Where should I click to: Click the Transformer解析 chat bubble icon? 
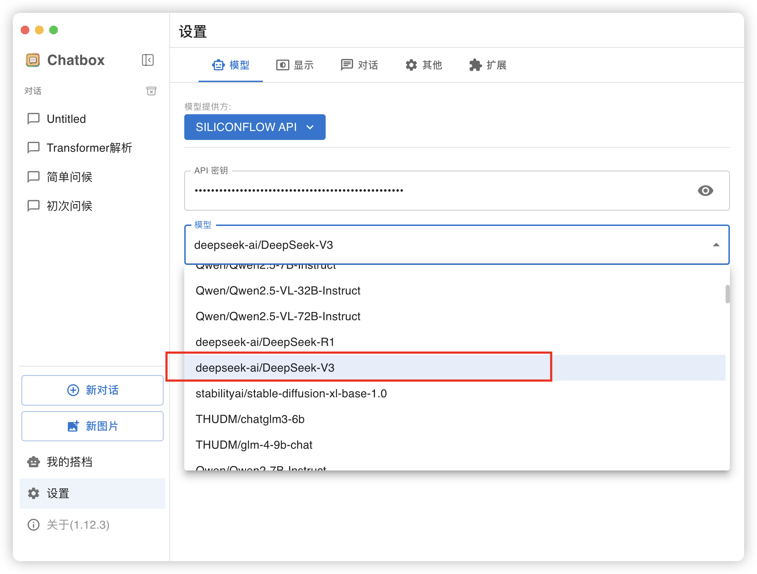[x=34, y=147]
